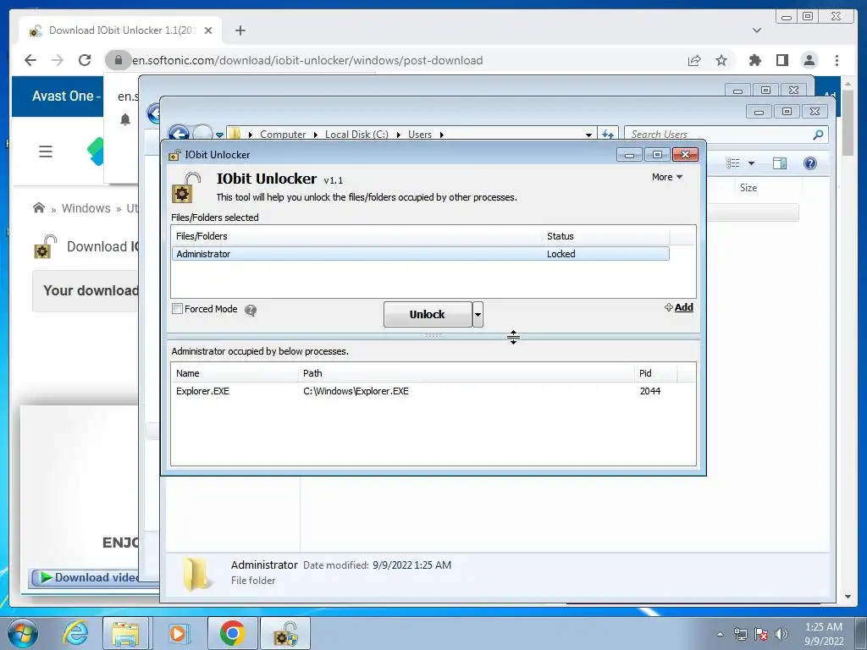
Task: Click the Download video button on the page
Action: pos(84,577)
